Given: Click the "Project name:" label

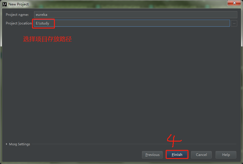Looking at the screenshot, I should [17, 15].
